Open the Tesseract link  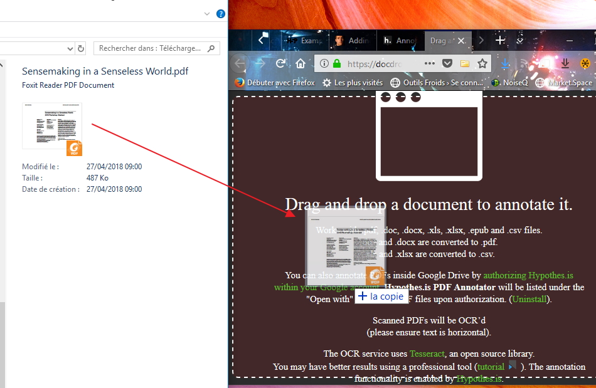[x=427, y=354]
